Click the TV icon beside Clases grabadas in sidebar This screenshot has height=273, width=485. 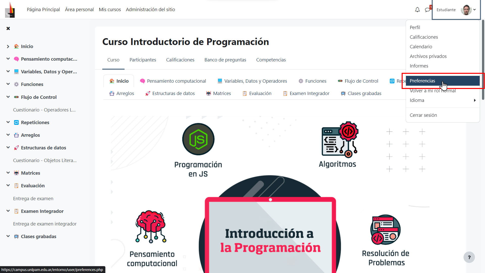pos(16,236)
